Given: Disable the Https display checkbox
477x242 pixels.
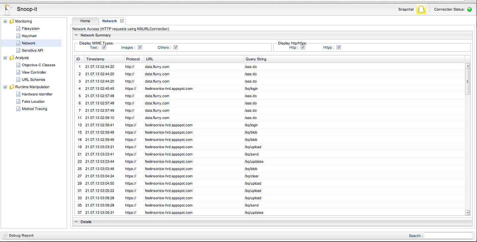Looking at the screenshot, I should 339,47.
